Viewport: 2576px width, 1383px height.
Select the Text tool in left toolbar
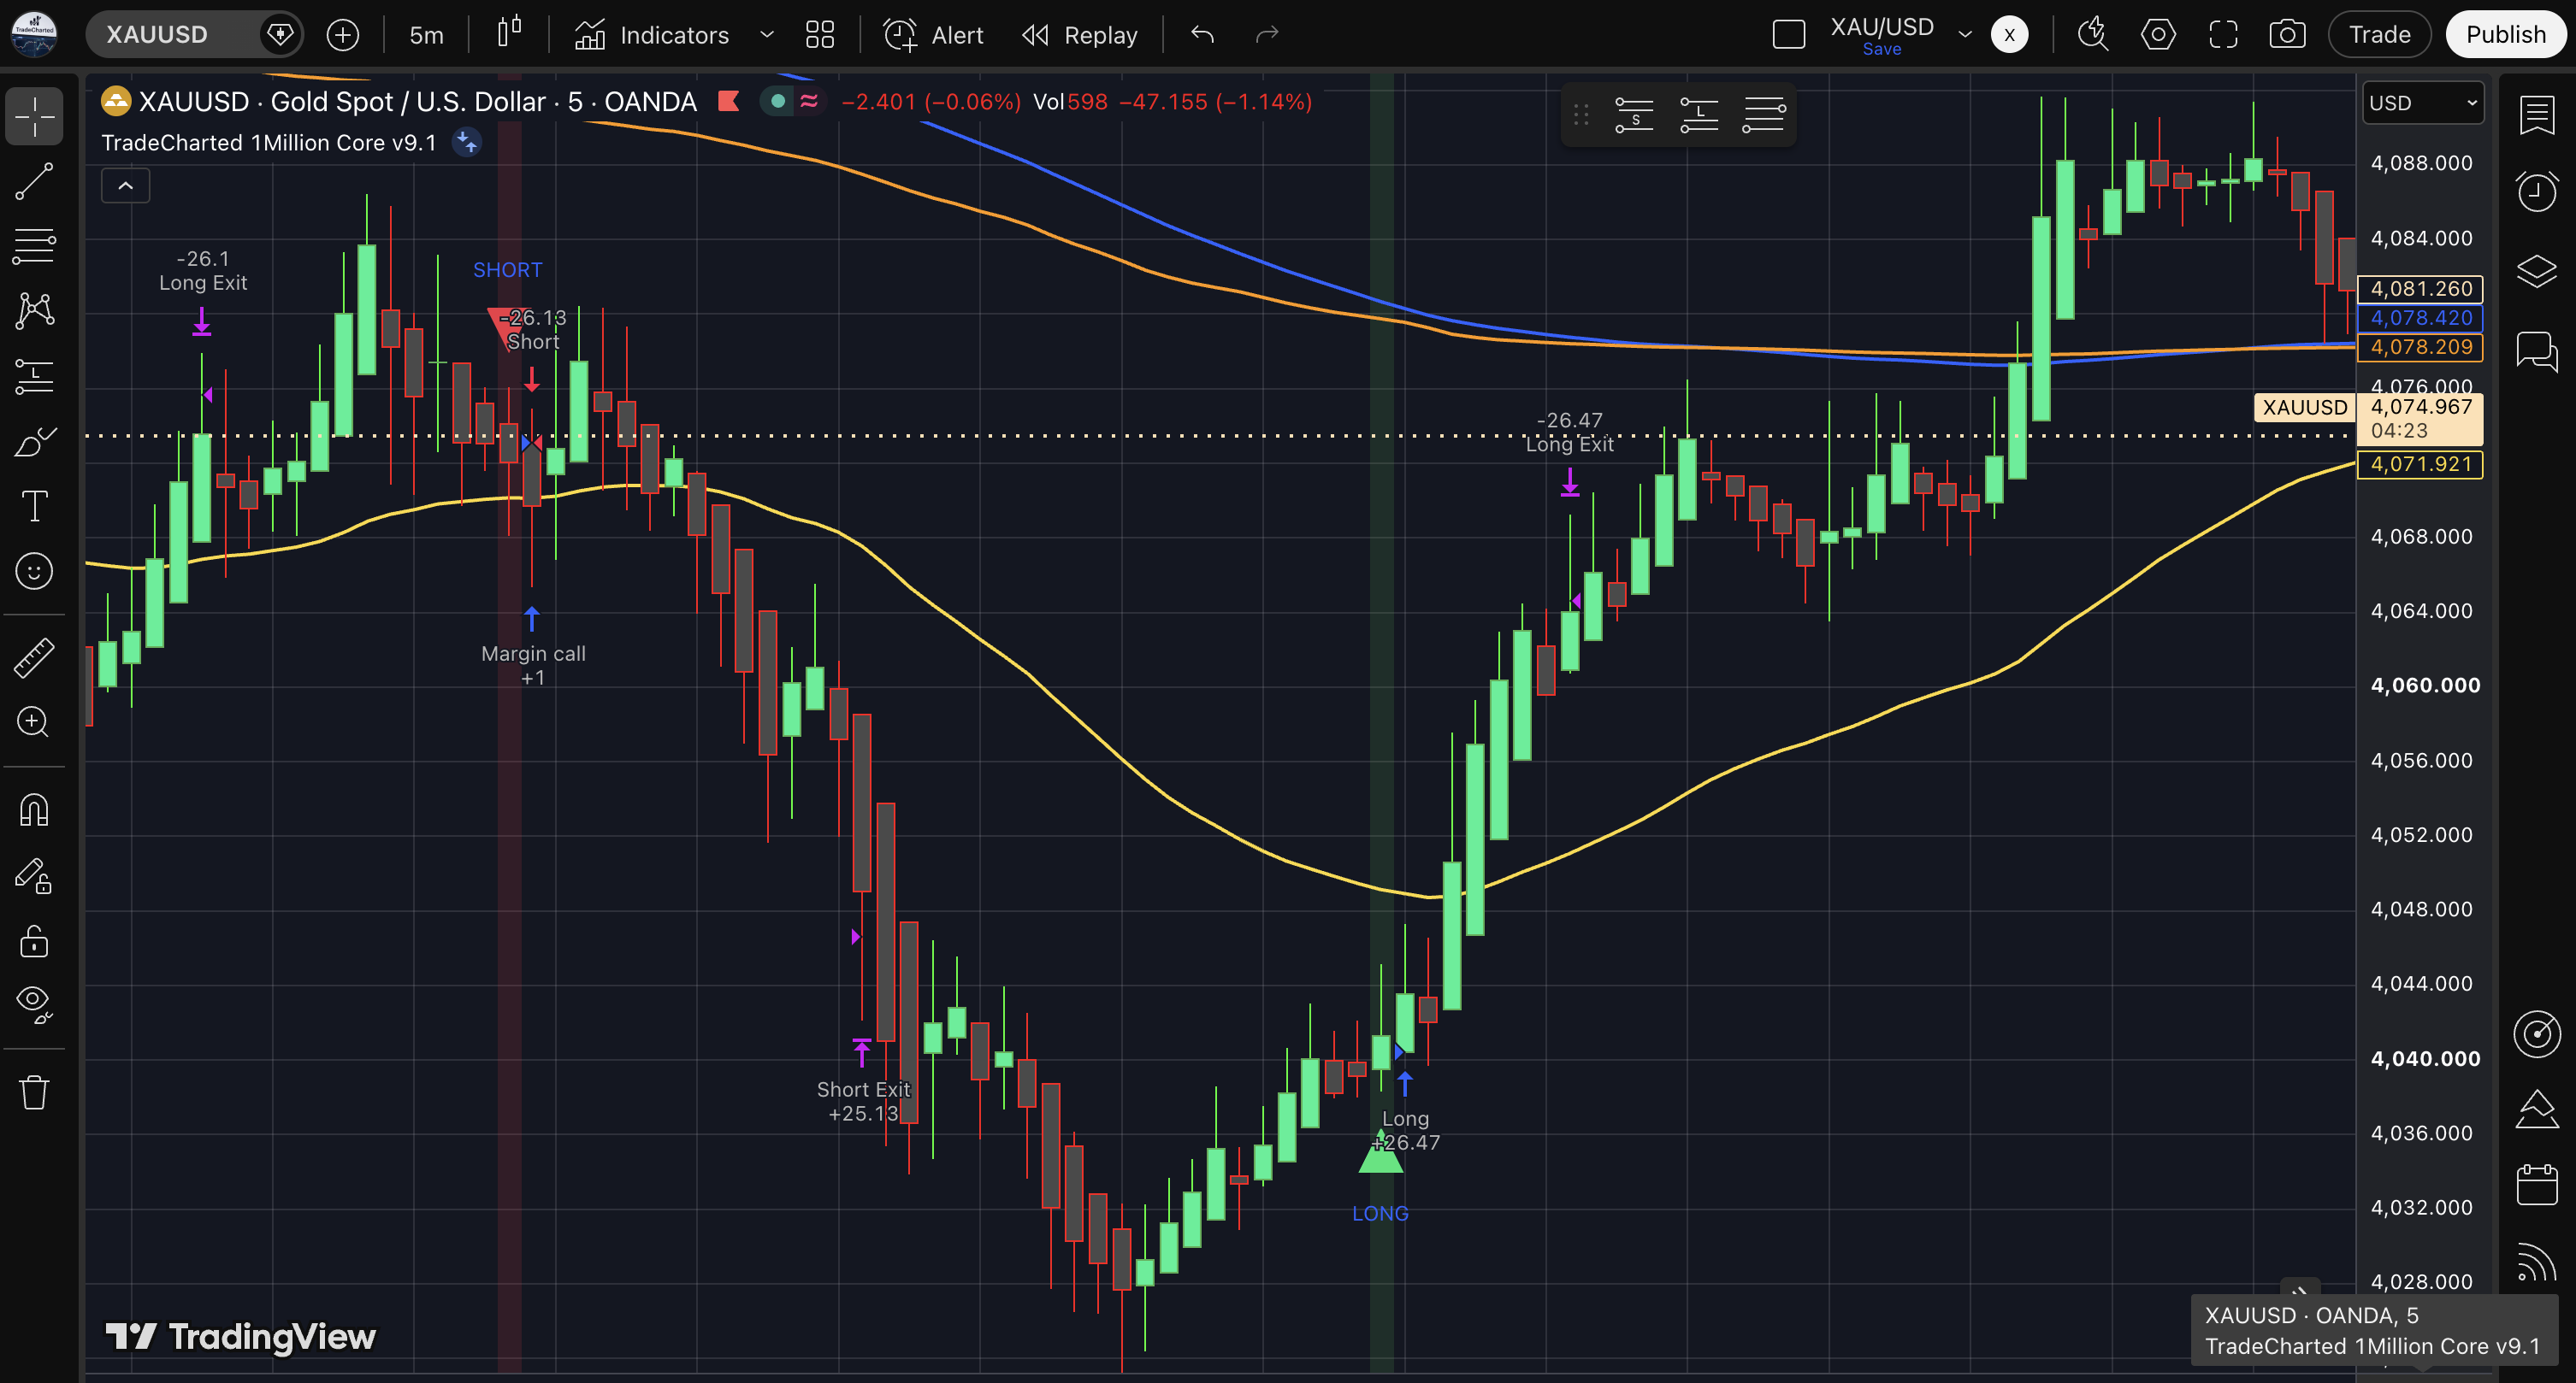pyautogui.click(x=34, y=506)
